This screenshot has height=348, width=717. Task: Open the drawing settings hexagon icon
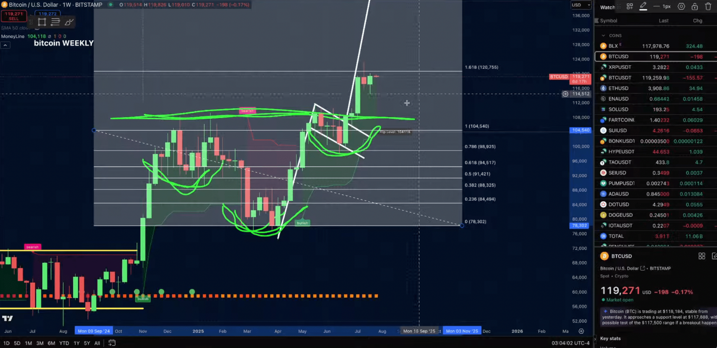[x=681, y=6]
